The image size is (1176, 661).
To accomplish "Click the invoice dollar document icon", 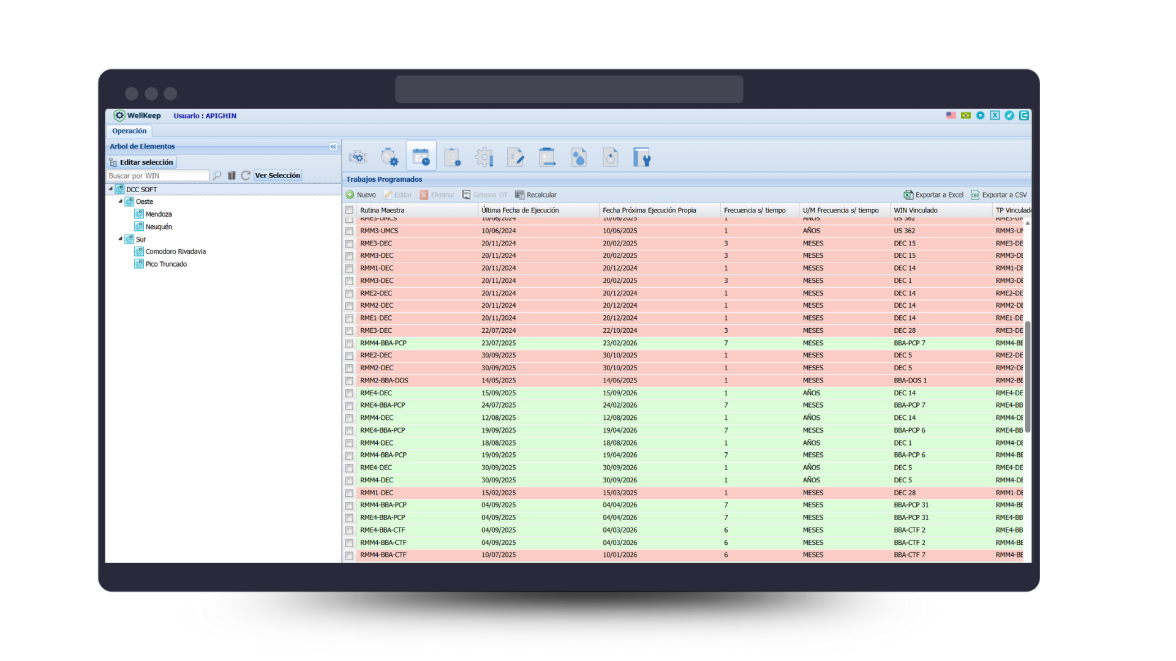I will pos(547,157).
